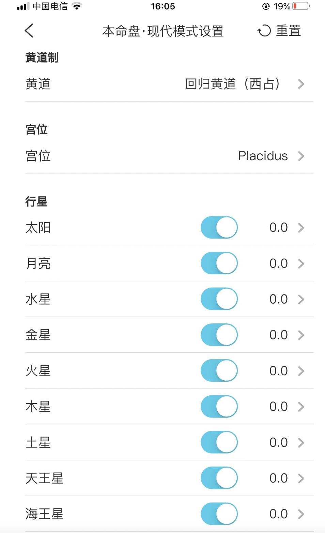
Task: Expand the 宫位 Placidus house system options
Action: coord(301,156)
